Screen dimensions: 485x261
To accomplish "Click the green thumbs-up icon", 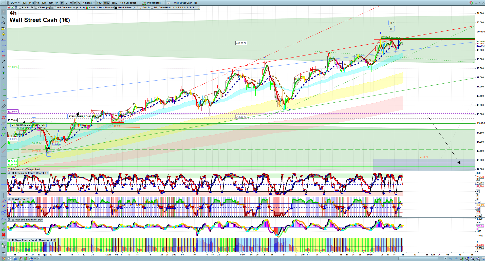I will (4, 229).
